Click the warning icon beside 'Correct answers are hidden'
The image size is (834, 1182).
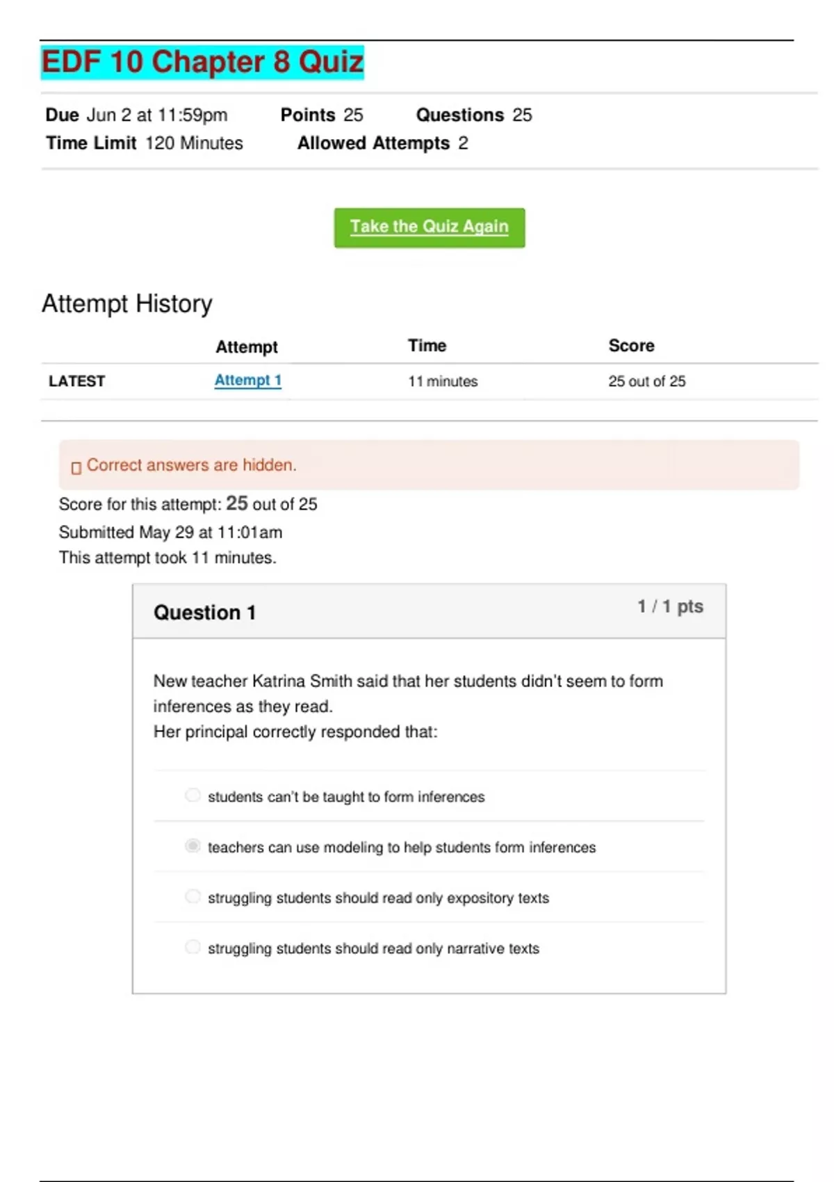(x=76, y=467)
